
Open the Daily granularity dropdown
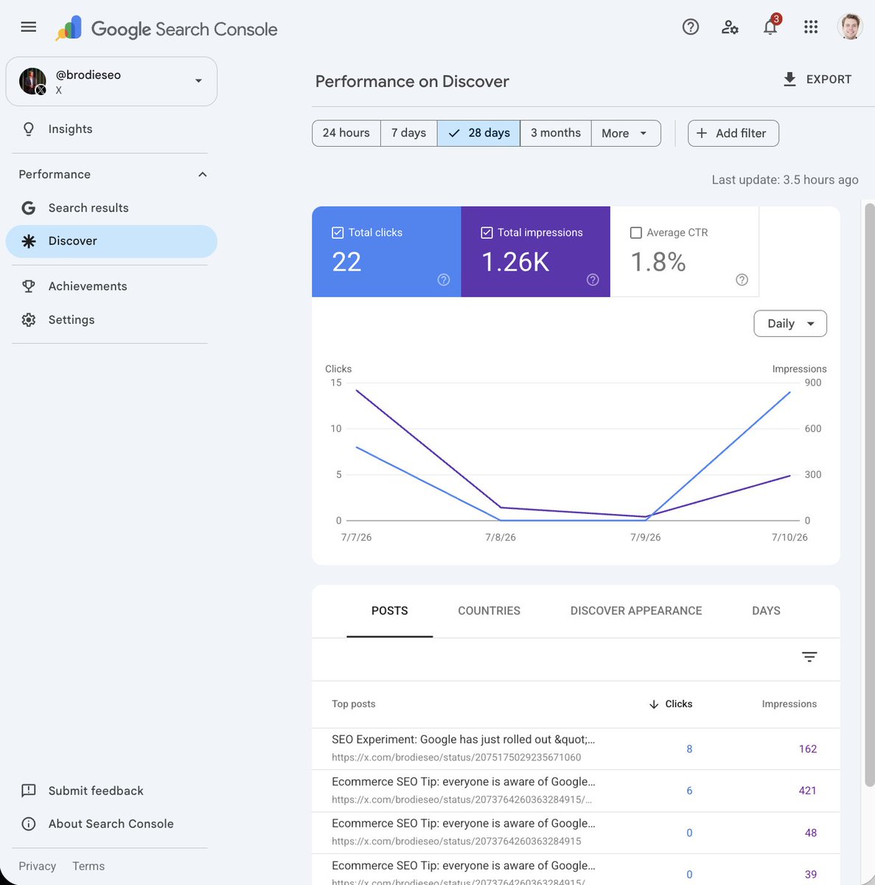[x=790, y=324]
